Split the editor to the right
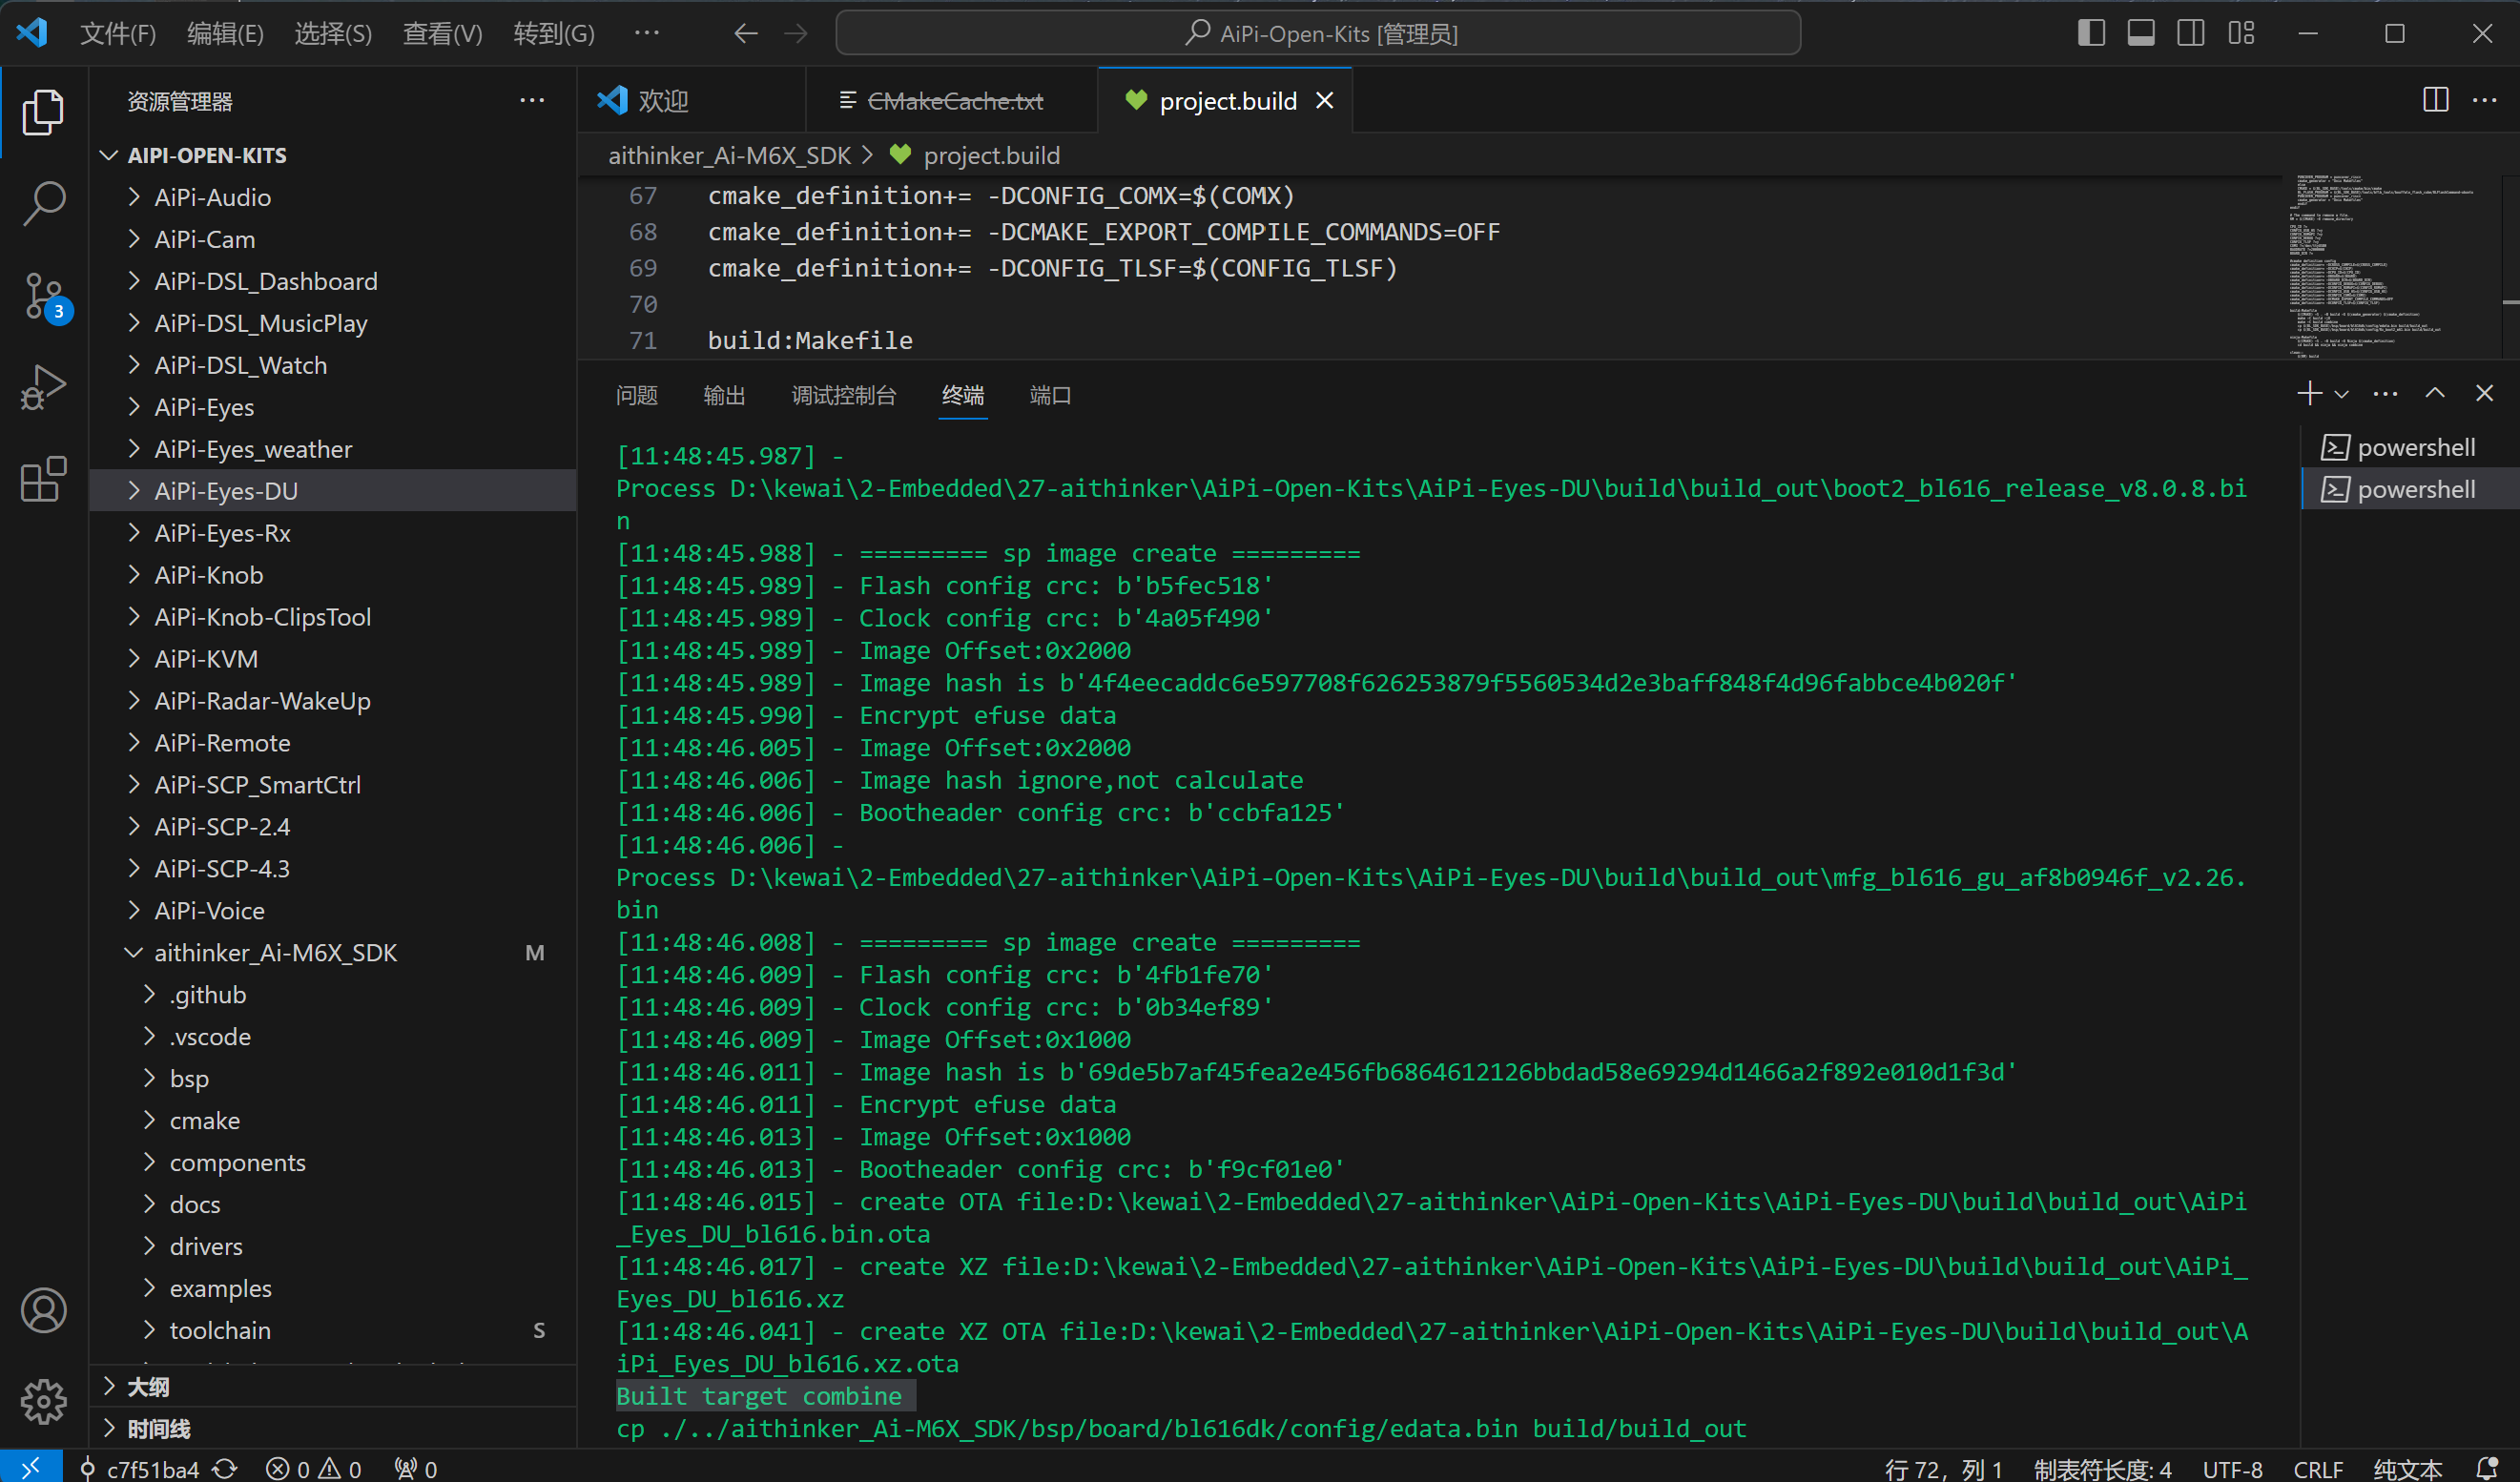This screenshot has height=1482, width=2520. click(2435, 100)
